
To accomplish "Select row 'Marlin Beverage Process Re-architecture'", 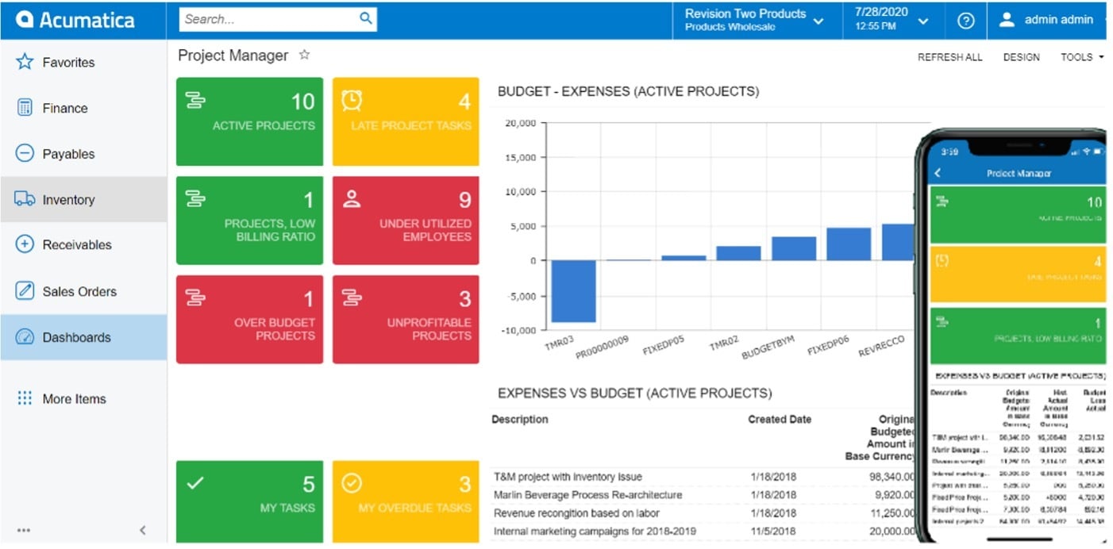I will 703,495.
